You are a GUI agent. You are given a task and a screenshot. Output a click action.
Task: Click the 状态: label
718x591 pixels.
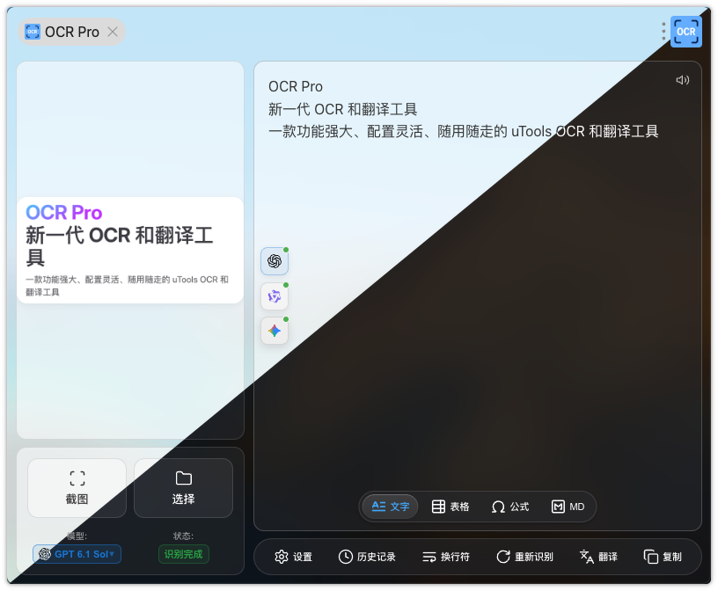pyautogui.click(x=184, y=536)
